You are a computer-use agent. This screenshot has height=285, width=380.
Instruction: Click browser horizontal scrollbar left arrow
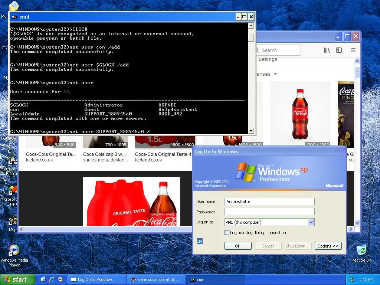22,229
